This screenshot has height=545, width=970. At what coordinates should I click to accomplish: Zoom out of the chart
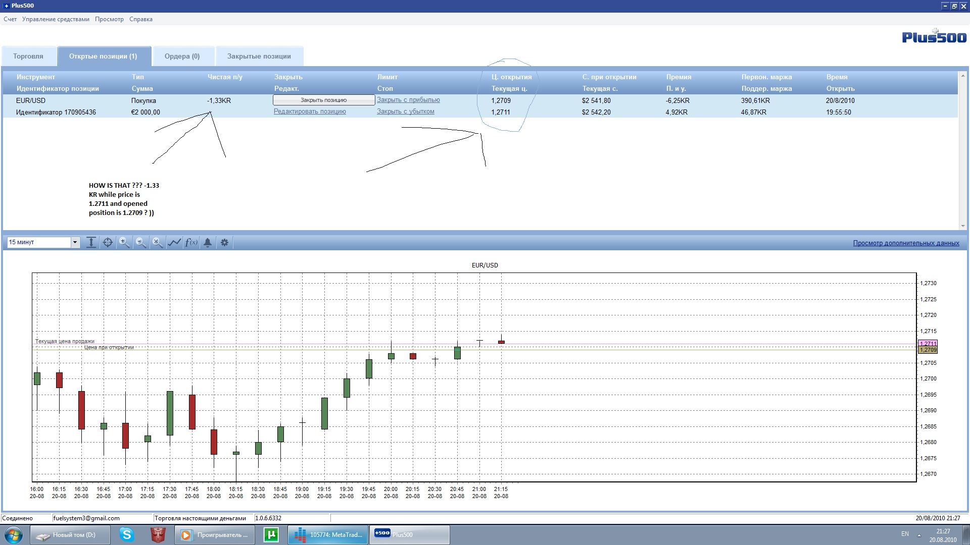tap(141, 243)
